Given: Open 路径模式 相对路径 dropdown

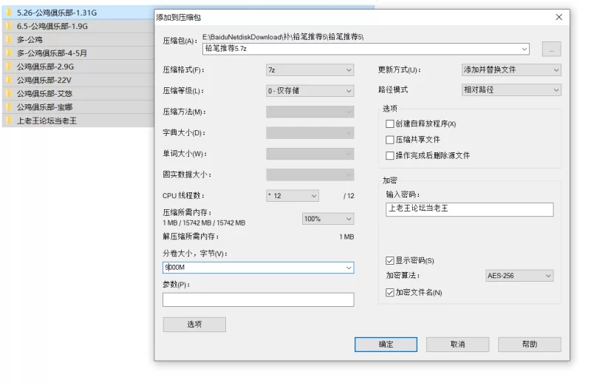Looking at the screenshot, I should (x=511, y=89).
